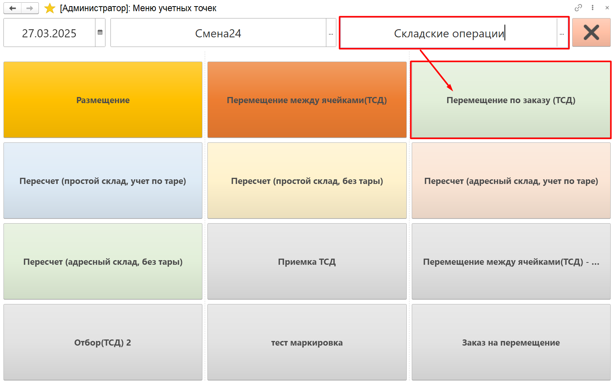Add page to favorites with star

50,8
